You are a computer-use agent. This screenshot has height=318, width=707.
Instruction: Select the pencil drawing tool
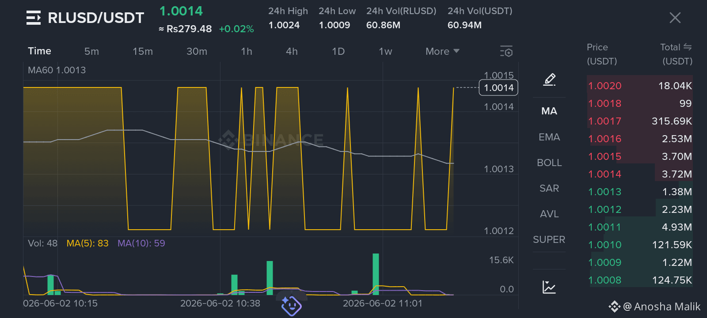click(x=549, y=79)
